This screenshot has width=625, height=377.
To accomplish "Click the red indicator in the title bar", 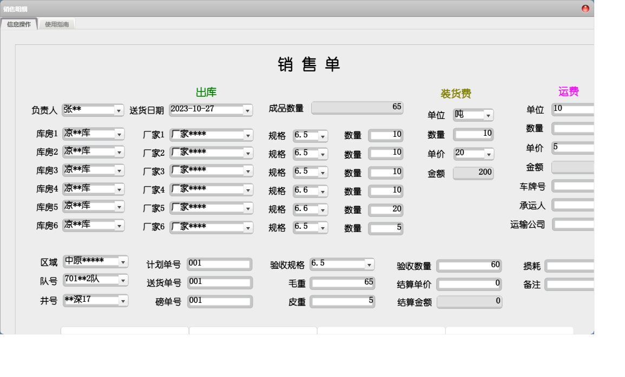I will 585,8.
